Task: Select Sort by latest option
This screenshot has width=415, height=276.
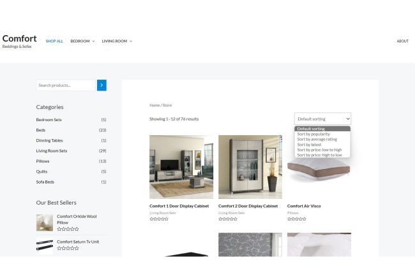Action: (x=310, y=145)
